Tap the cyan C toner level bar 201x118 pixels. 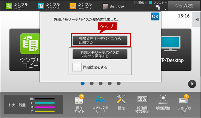coord(45,103)
